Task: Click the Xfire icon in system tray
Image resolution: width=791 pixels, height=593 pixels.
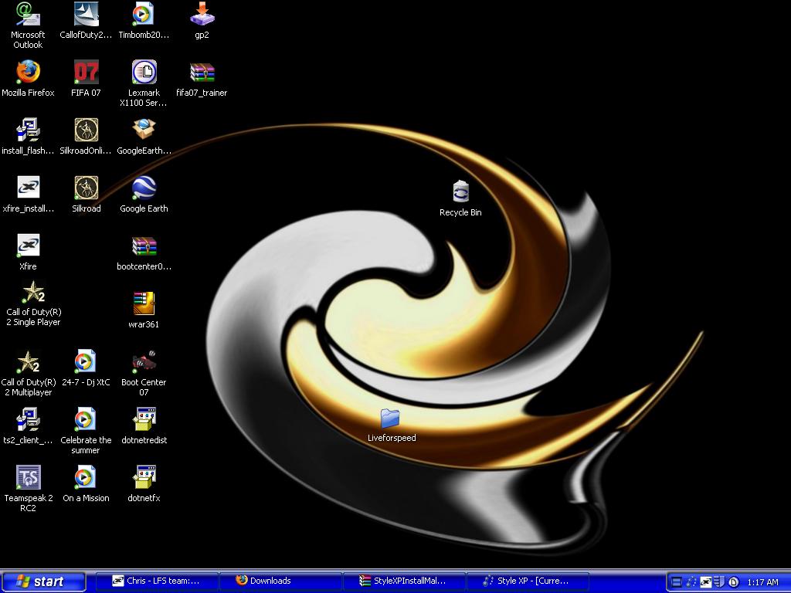Action: pos(706,582)
